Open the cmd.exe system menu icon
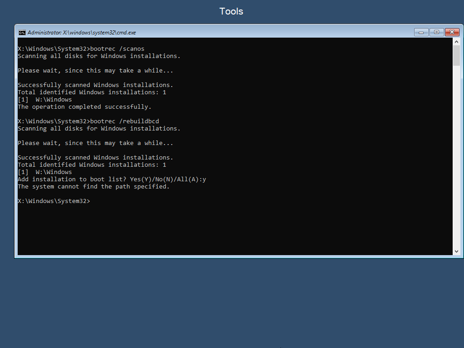The width and height of the screenshot is (464, 348). pyautogui.click(x=22, y=32)
